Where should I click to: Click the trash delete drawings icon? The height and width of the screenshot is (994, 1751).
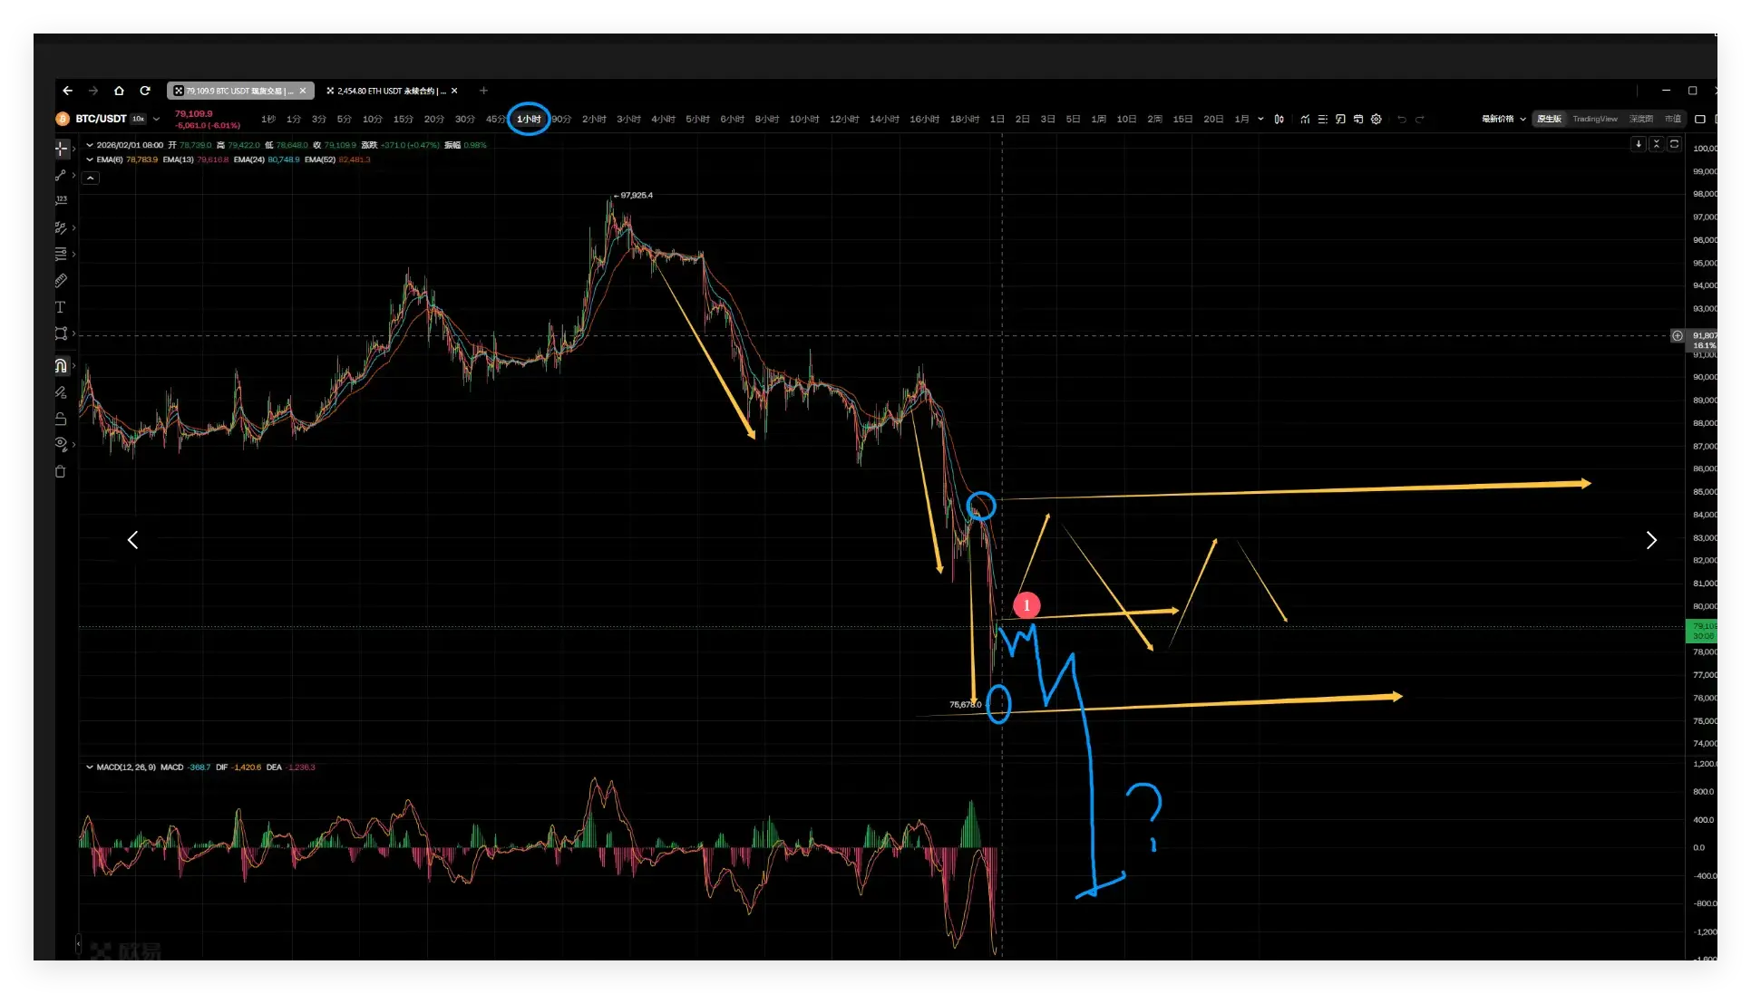click(x=61, y=471)
